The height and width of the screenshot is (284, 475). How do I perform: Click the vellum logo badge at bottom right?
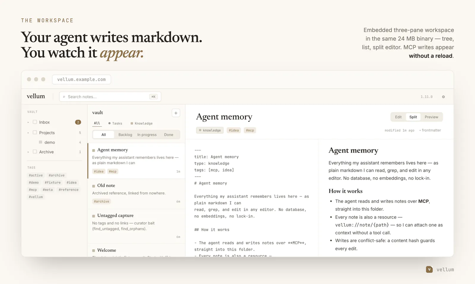pyautogui.click(x=429, y=269)
